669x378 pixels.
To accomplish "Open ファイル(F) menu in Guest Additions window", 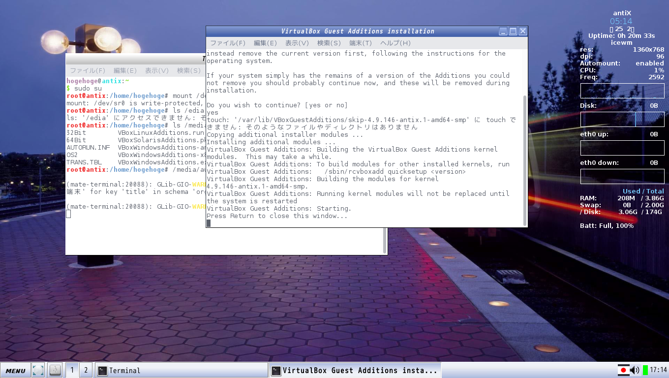I will tap(228, 43).
